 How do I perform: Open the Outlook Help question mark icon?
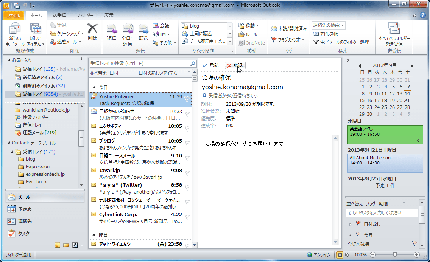422,16
